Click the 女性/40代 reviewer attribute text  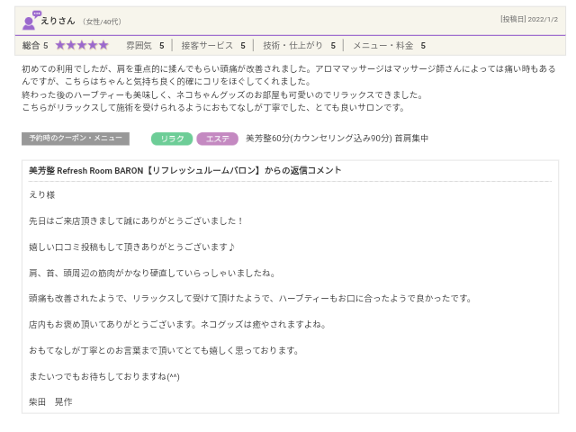tap(102, 22)
